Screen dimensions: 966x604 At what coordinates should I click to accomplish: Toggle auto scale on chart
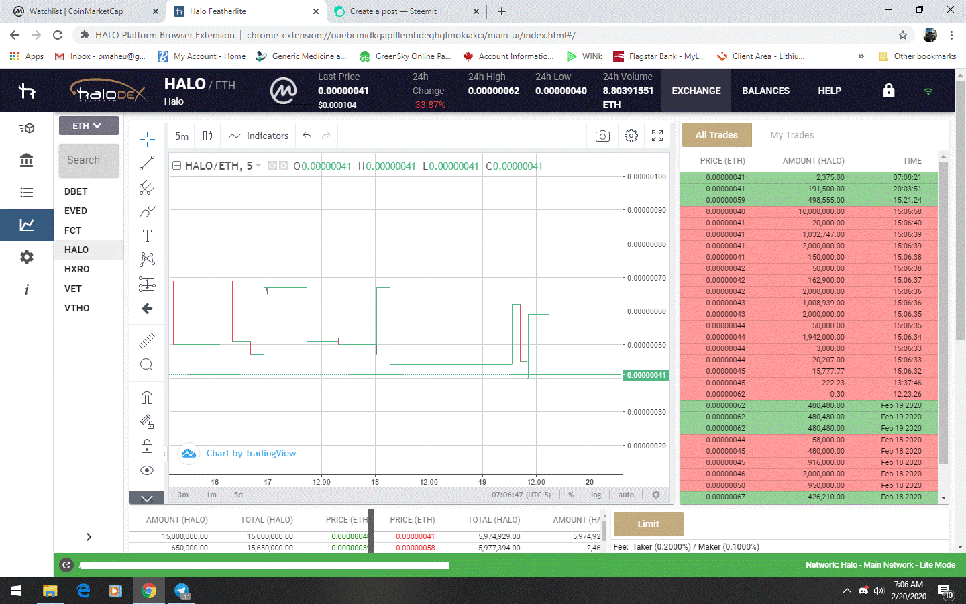(x=626, y=495)
